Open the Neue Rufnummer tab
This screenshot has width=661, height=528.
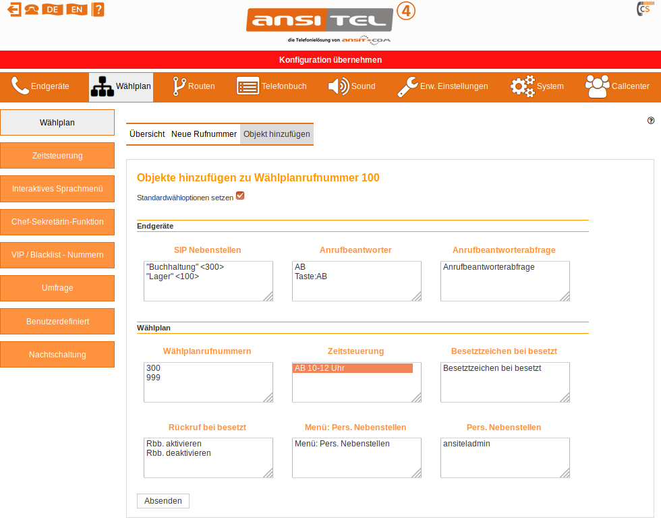204,134
